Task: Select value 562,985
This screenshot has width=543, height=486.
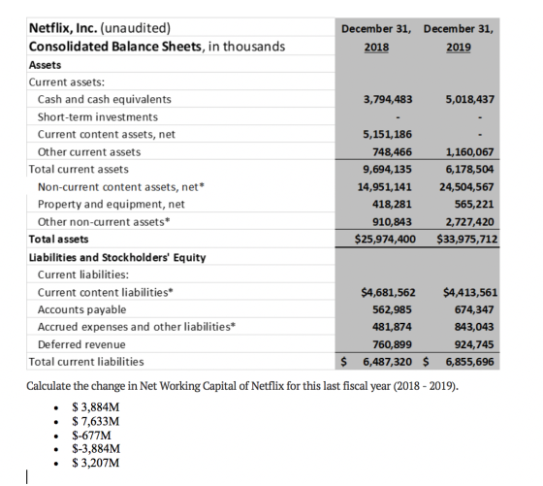Action: (x=392, y=309)
